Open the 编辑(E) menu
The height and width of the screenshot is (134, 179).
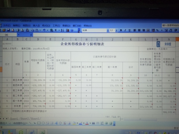coord(16,26)
